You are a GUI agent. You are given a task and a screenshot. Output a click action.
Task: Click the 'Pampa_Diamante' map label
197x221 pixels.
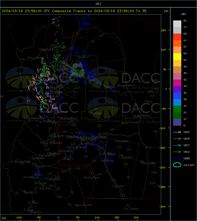(x=51, y=143)
